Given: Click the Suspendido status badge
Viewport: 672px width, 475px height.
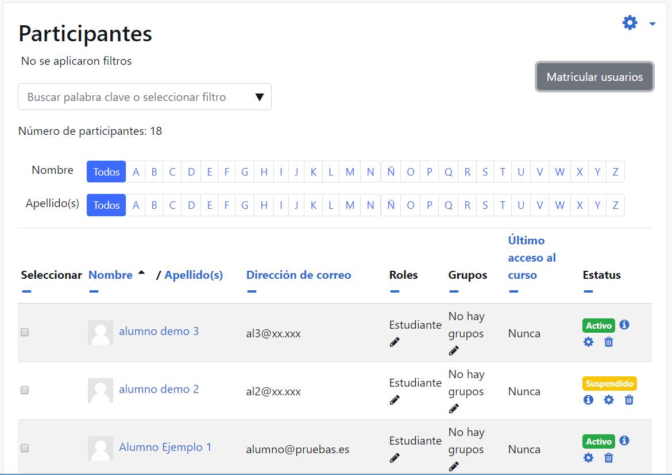Looking at the screenshot, I should [x=609, y=383].
